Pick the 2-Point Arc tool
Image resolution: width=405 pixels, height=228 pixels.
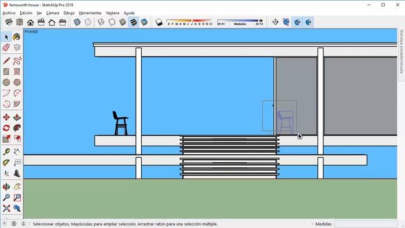(x=17, y=93)
